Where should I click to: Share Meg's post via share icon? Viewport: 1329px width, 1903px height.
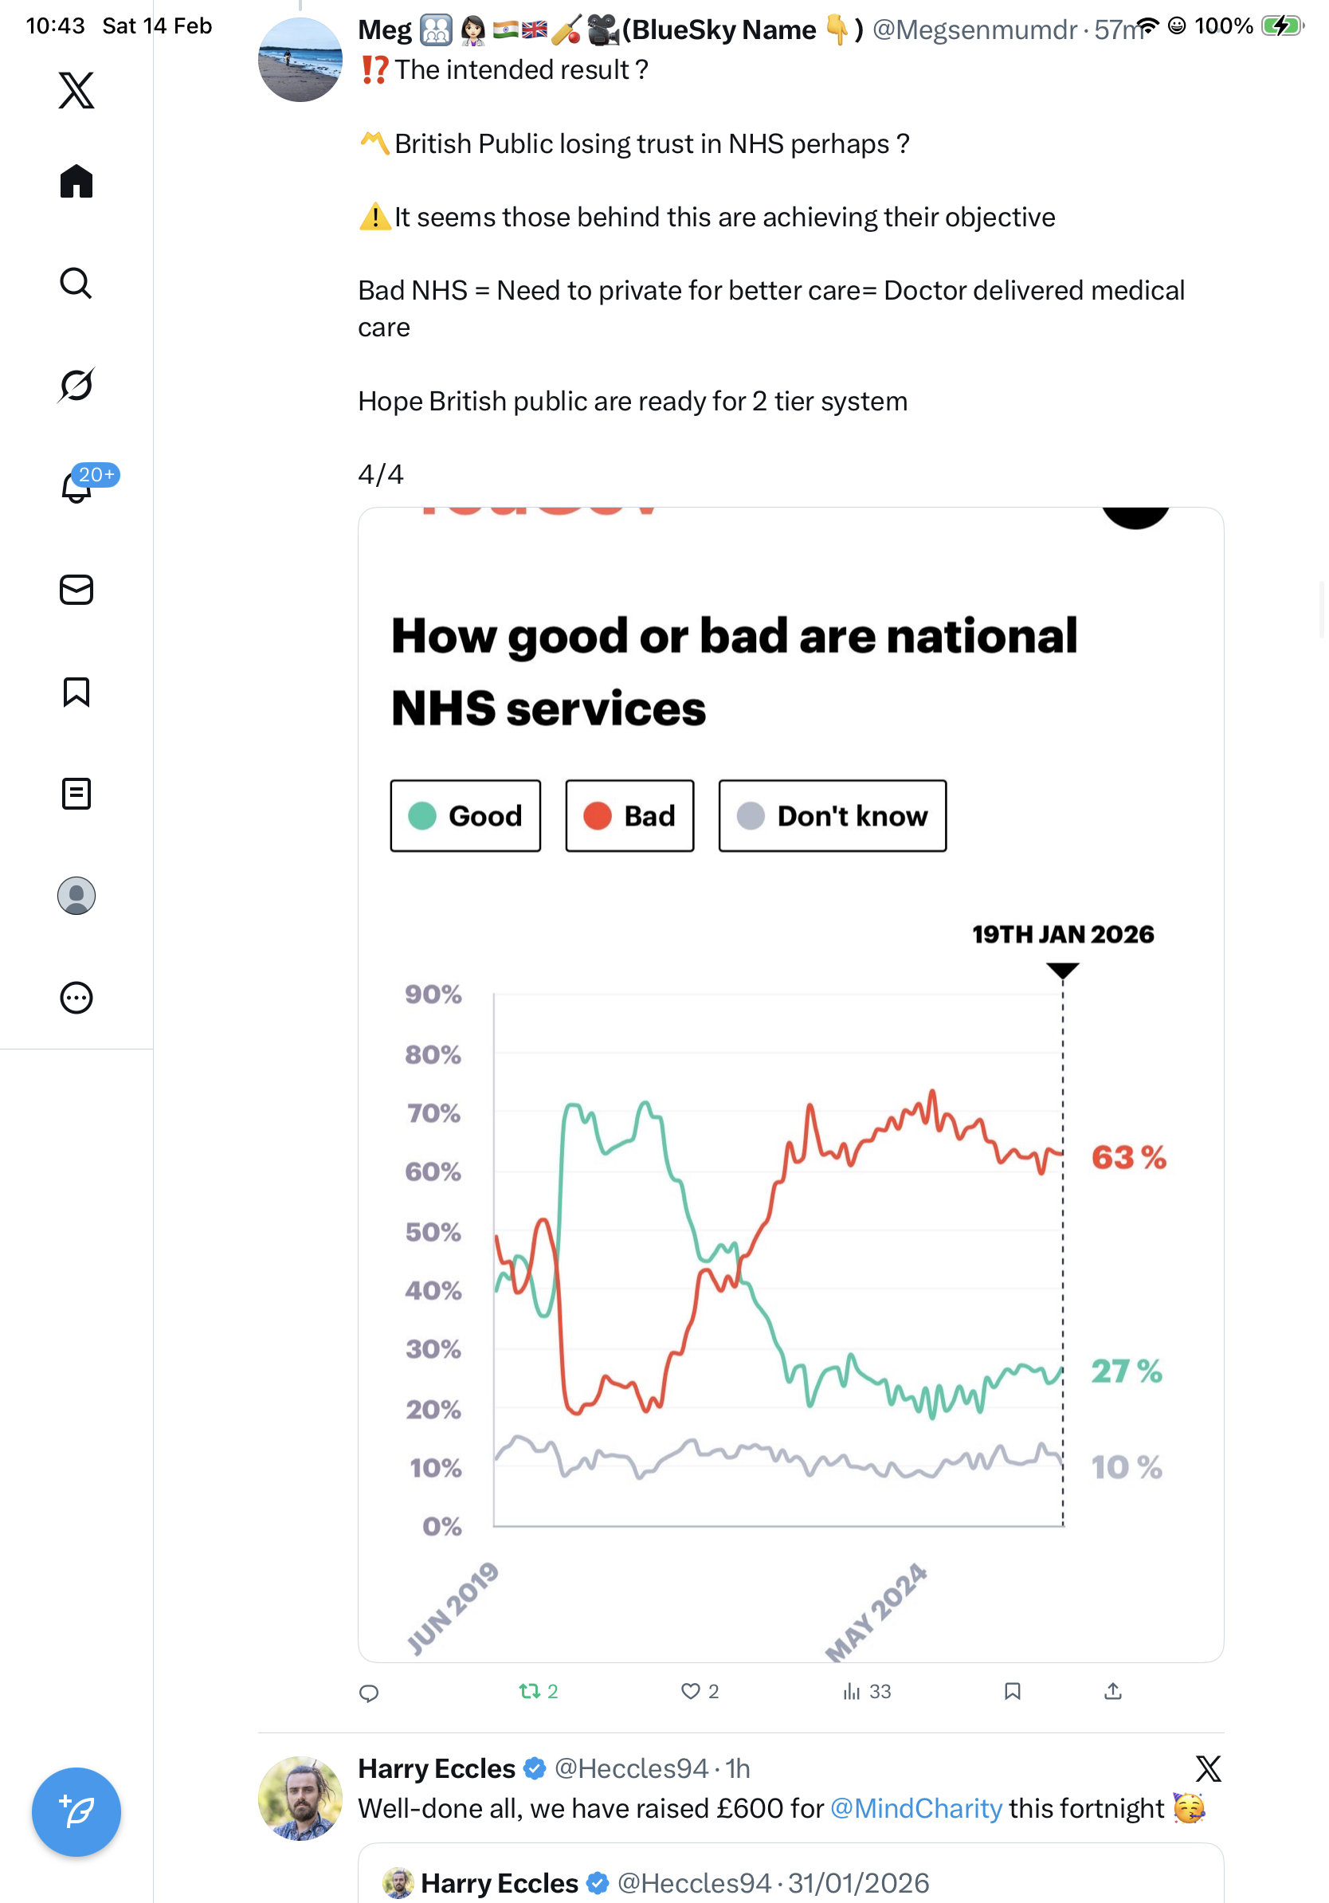pyautogui.click(x=1113, y=1692)
